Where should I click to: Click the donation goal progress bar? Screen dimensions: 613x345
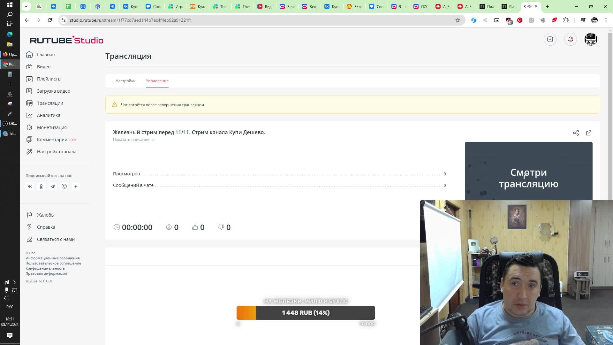point(306,313)
